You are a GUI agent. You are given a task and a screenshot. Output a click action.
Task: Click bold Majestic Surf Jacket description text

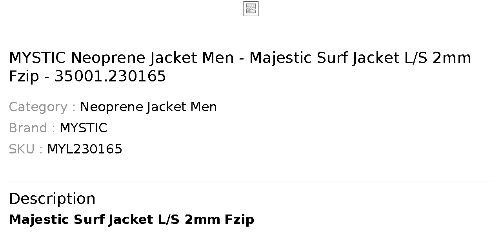(x=131, y=220)
